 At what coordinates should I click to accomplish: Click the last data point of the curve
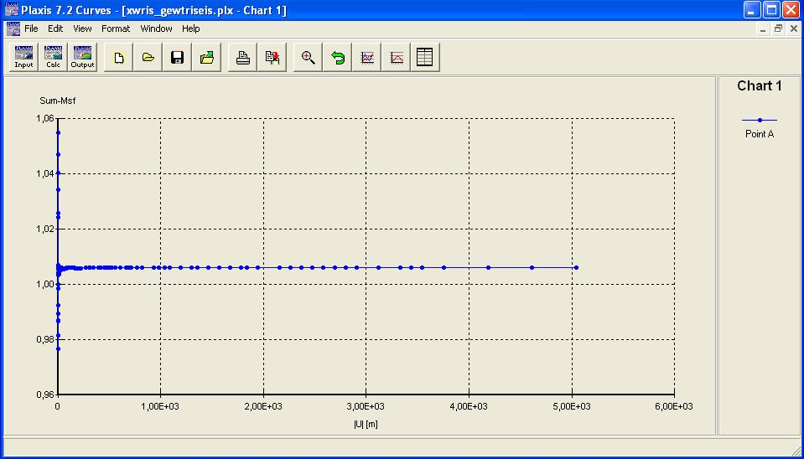[576, 267]
